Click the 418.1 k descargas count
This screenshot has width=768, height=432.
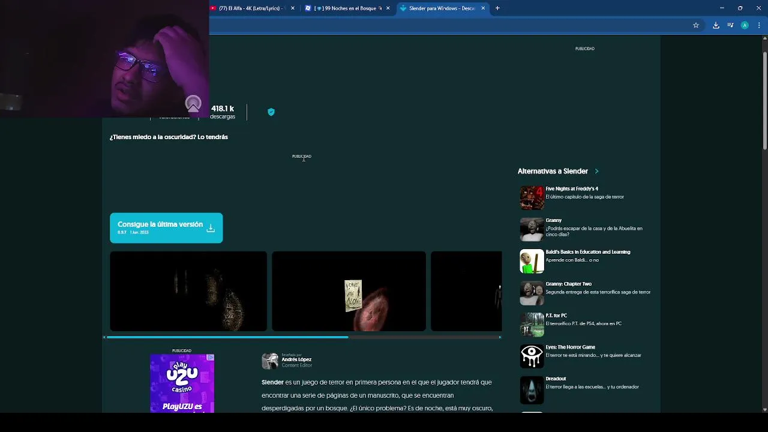pos(223,112)
